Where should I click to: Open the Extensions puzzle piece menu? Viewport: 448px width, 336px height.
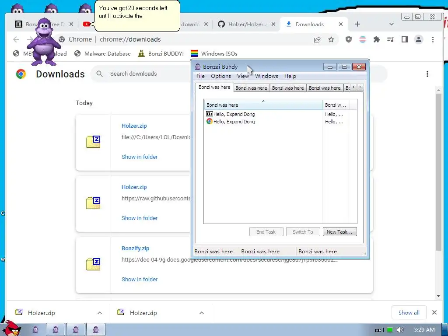[x=377, y=39]
